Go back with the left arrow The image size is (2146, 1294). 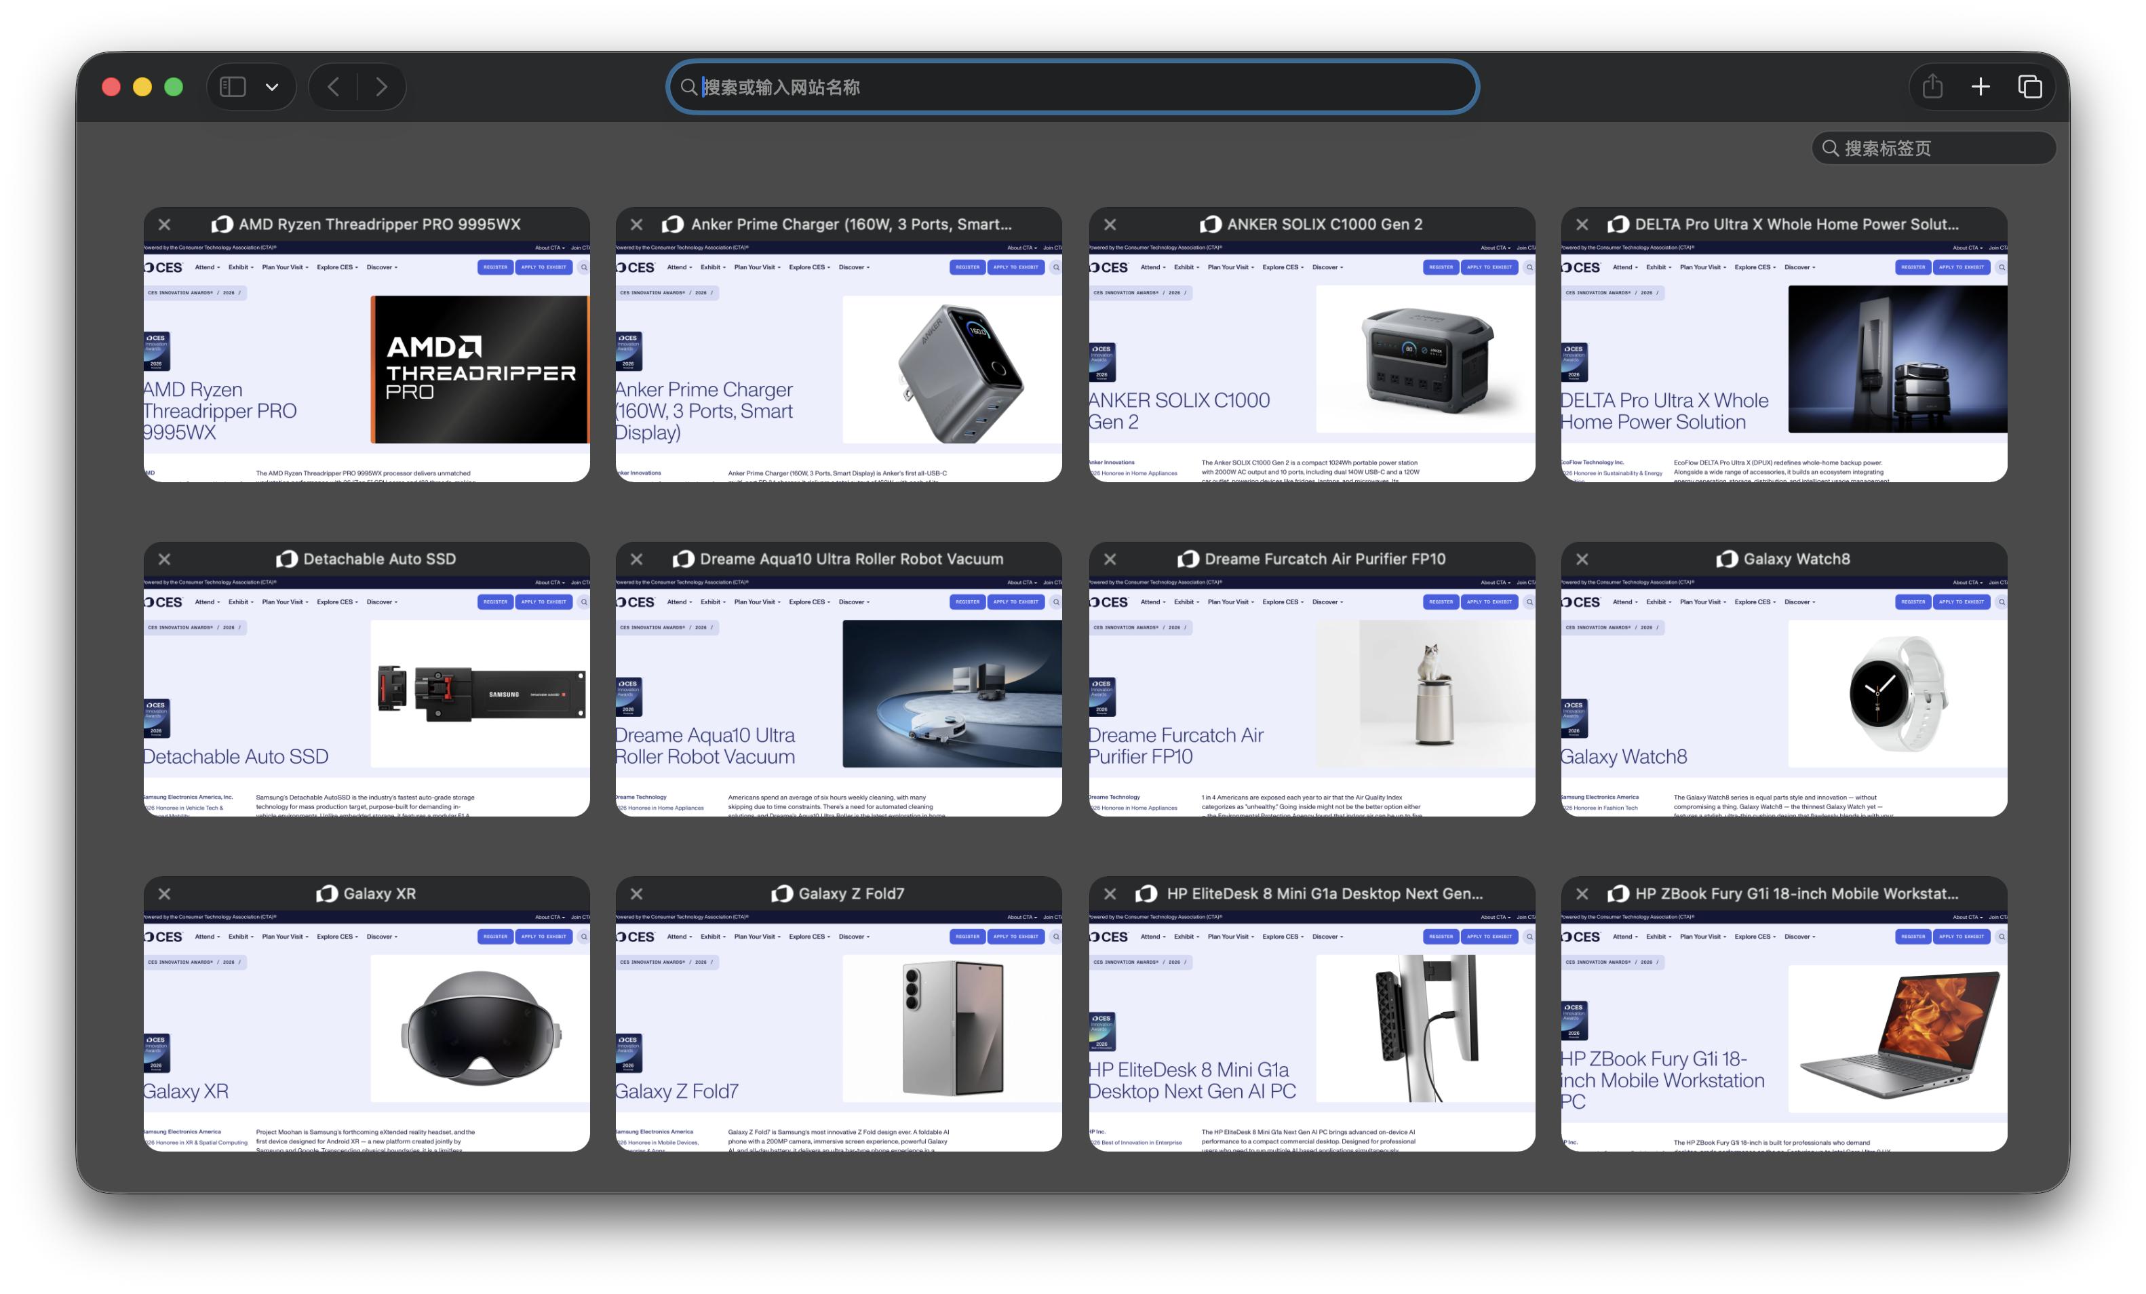334,87
